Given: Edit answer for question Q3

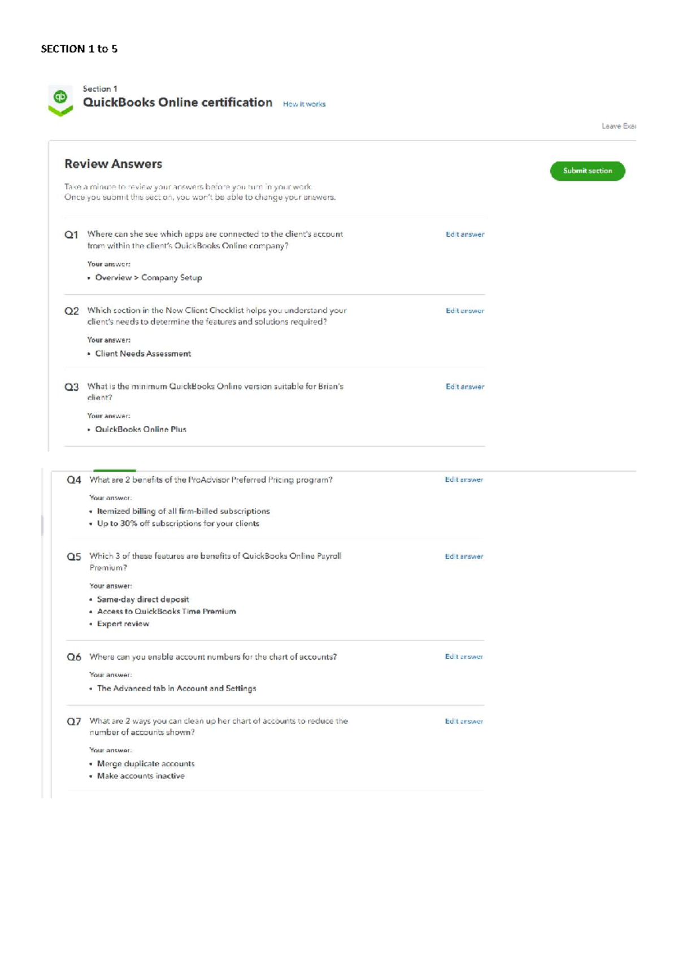Looking at the screenshot, I should point(464,387).
